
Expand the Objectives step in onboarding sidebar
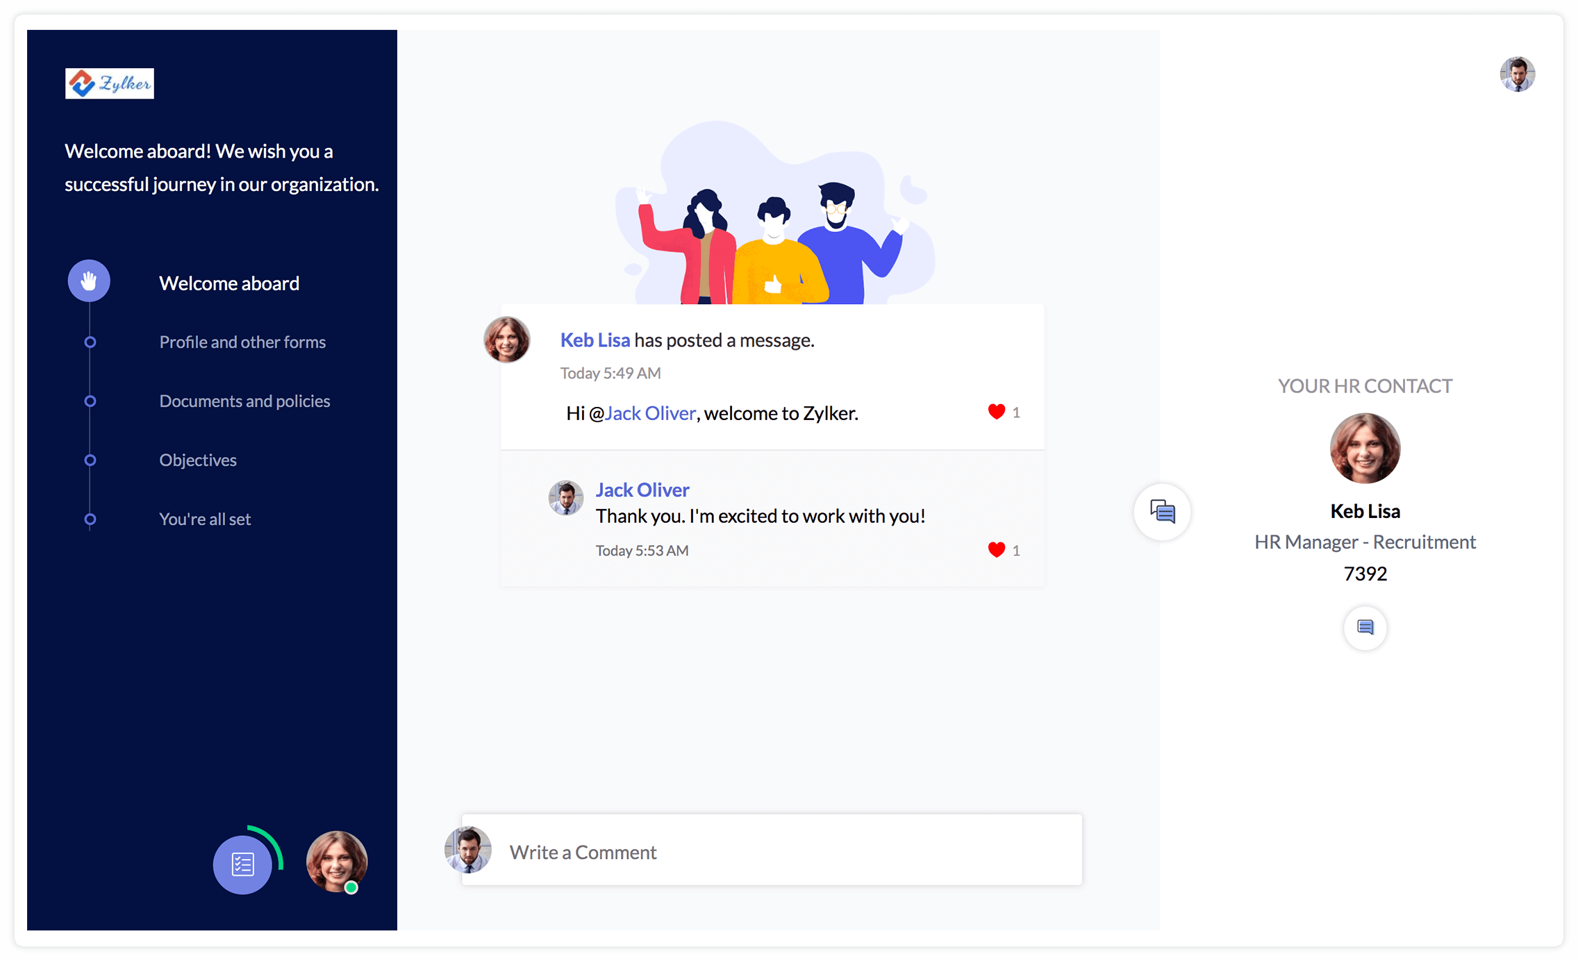point(197,460)
